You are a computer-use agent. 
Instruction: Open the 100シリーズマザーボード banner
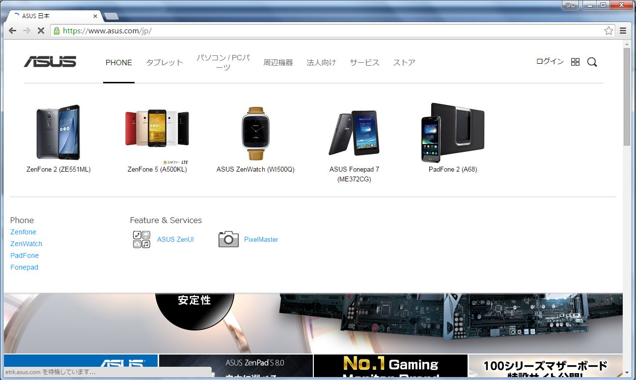(546, 366)
